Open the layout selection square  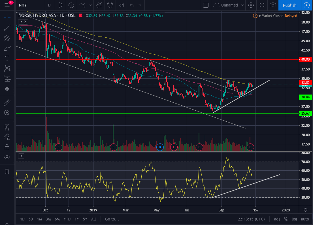(x=206, y=5)
